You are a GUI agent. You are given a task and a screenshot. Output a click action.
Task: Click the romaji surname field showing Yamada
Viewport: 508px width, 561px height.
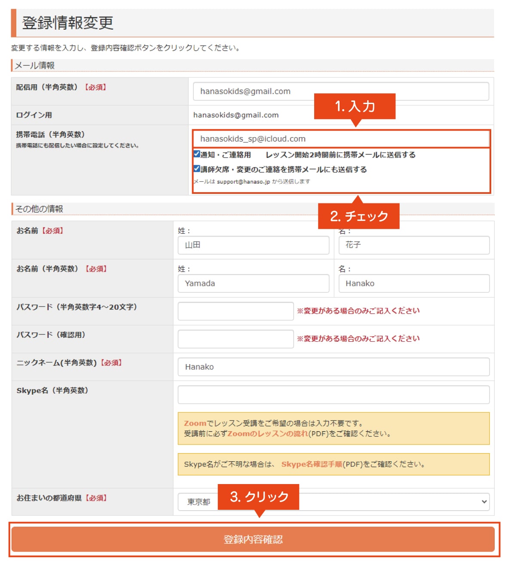click(x=253, y=283)
